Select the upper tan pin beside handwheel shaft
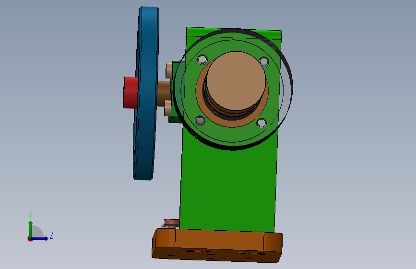 point(169,70)
